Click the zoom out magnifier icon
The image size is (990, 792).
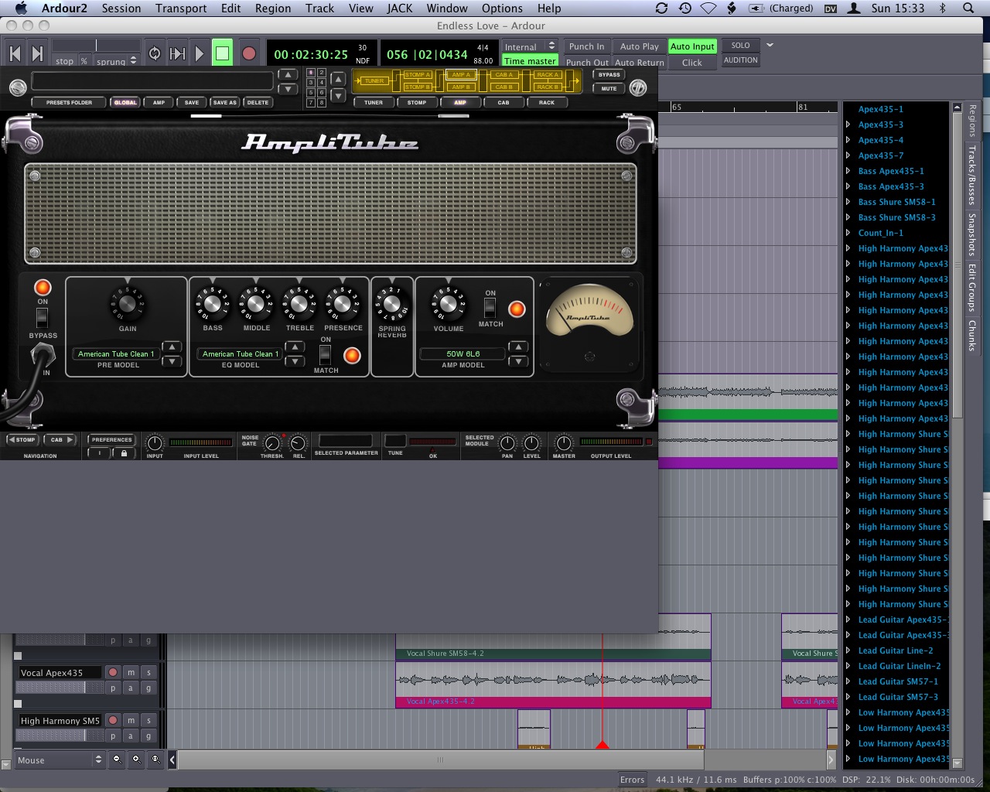tap(117, 760)
